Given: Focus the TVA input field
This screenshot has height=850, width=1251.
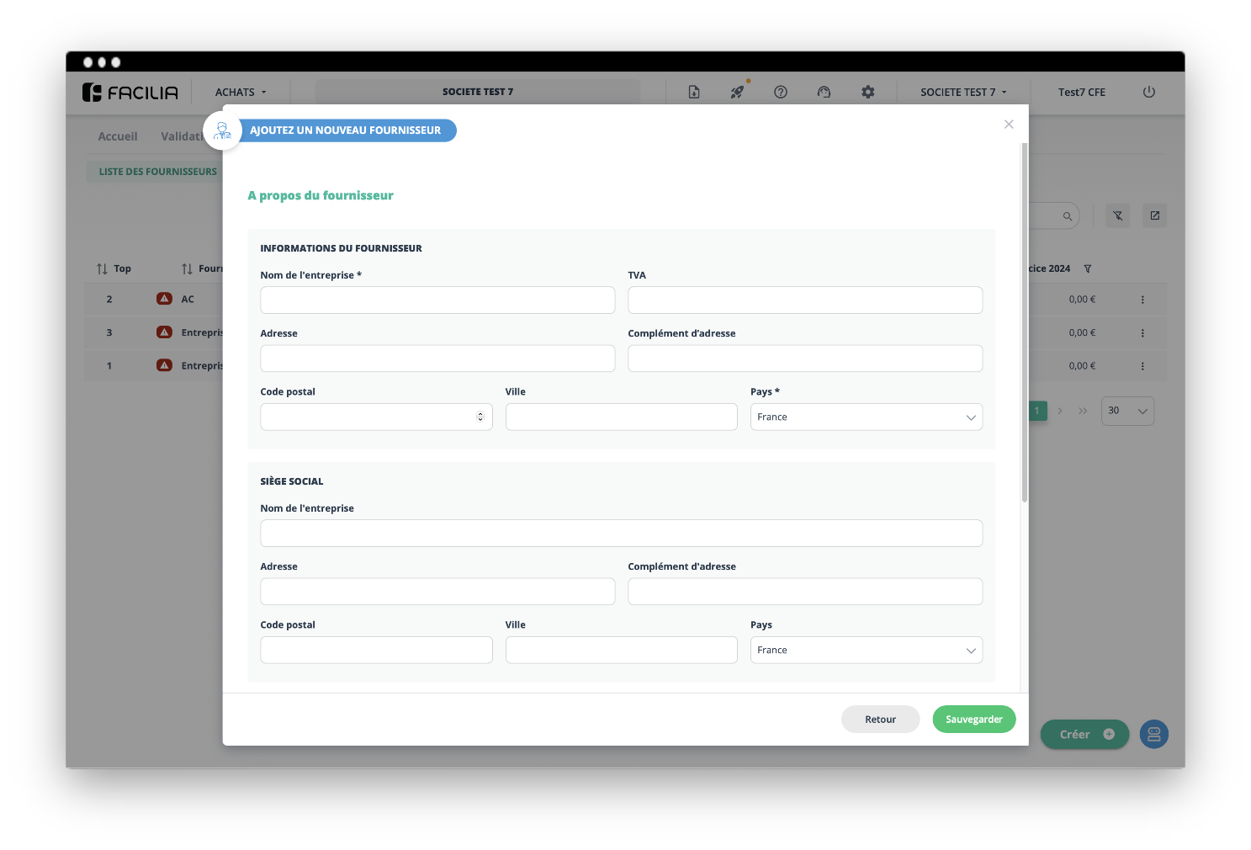Looking at the screenshot, I should [805, 300].
